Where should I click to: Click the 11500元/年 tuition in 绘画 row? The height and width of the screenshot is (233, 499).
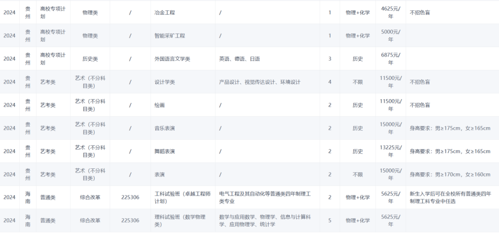tap(390, 106)
